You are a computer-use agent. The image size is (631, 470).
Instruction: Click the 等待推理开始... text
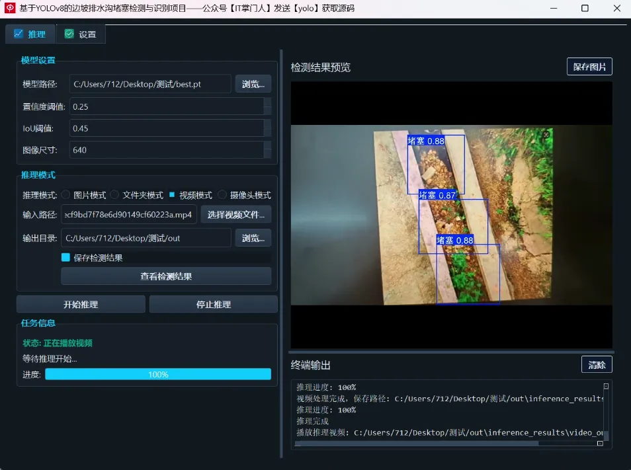(50, 359)
